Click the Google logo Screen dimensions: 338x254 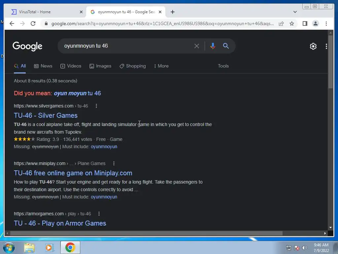coord(27,46)
